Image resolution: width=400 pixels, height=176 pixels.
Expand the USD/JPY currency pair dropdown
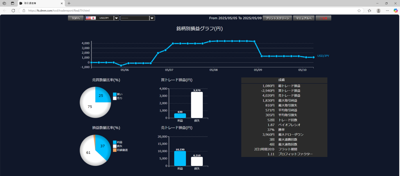(x=116, y=18)
